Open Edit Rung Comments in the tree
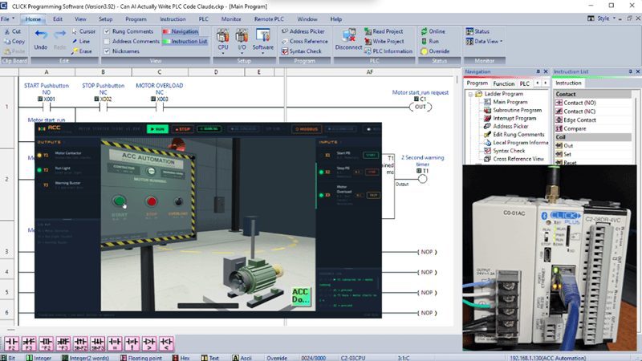 click(x=514, y=134)
